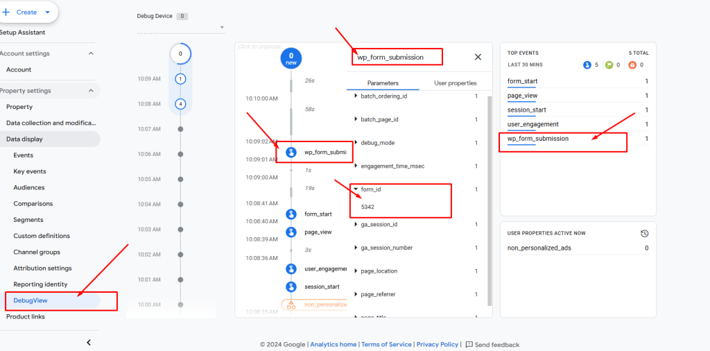Expand the batch_ordering_id parameter

pyautogui.click(x=356, y=96)
